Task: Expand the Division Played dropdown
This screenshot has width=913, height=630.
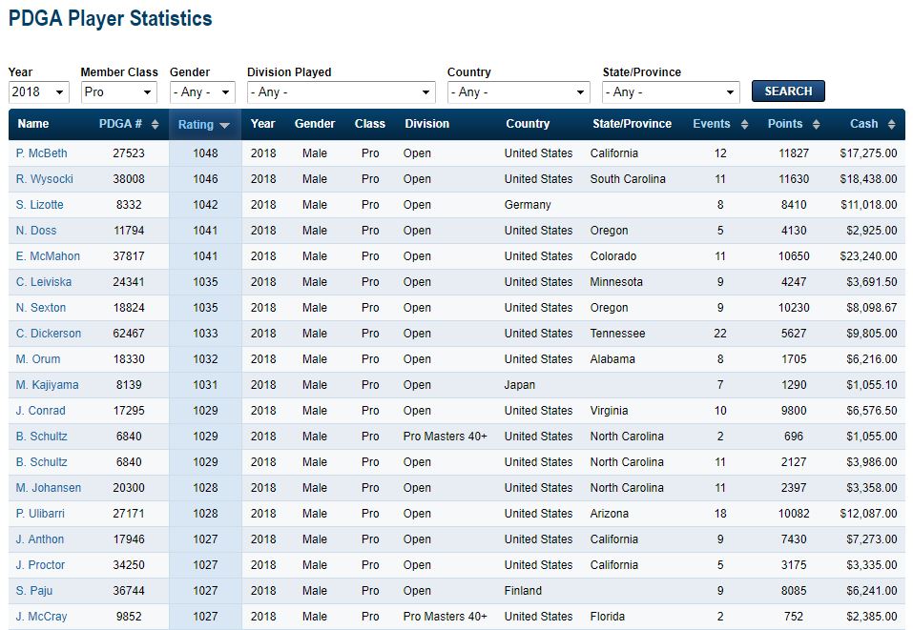Action: pos(341,91)
